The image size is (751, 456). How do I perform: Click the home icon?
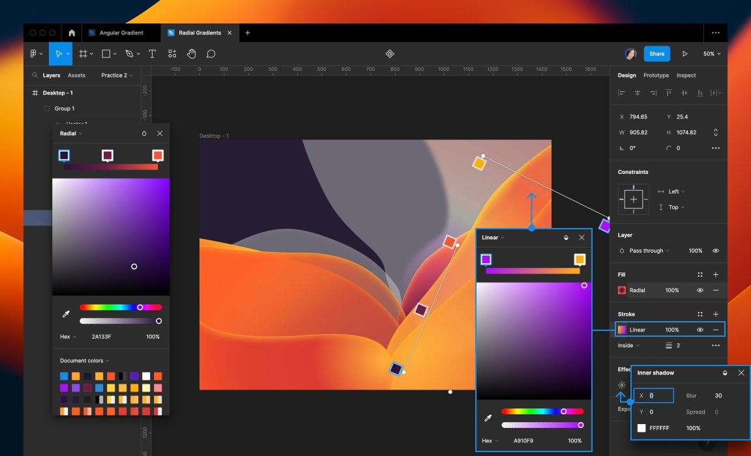72,33
